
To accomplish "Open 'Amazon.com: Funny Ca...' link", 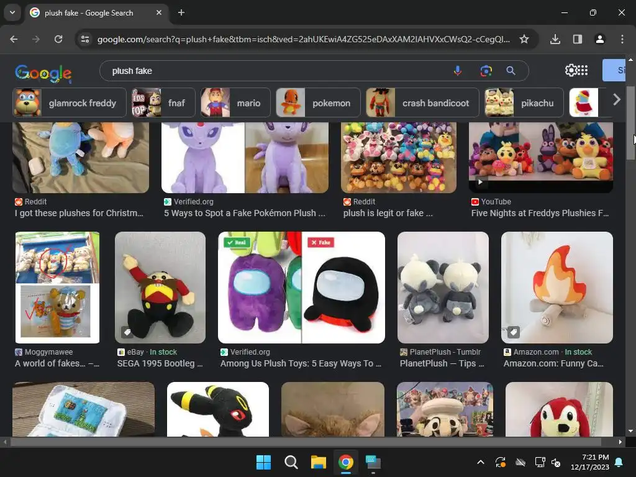I will pyautogui.click(x=553, y=363).
